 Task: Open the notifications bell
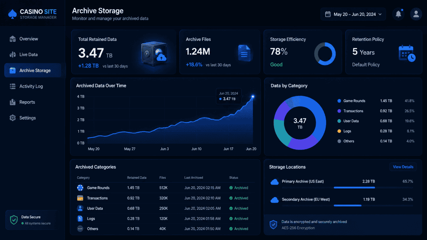click(x=398, y=14)
